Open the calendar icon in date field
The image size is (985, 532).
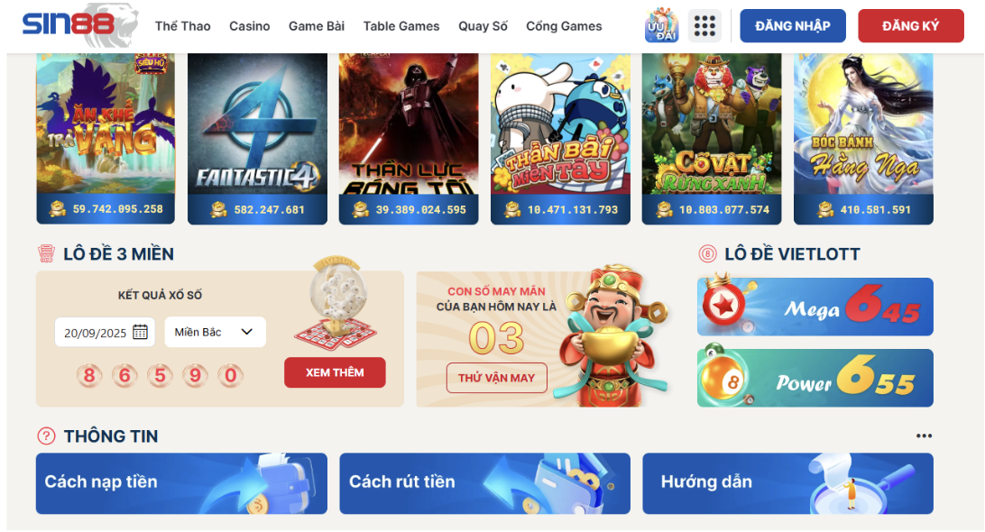tap(140, 332)
